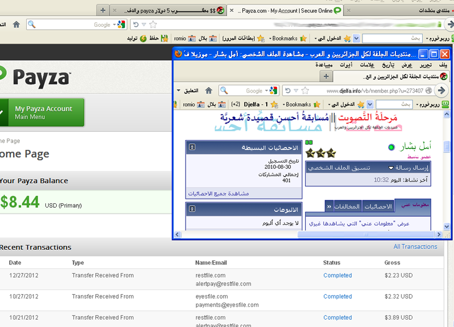Click Home icon in Payza browser window
This screenshot has height=327, width=454.
click(x=16, y=24)
